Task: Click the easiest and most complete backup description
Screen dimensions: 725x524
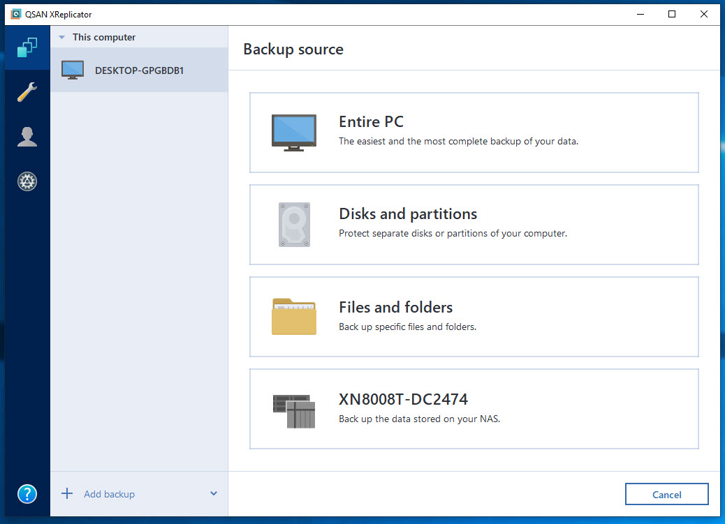Action: pyautogui.click(x=459, y=142)
